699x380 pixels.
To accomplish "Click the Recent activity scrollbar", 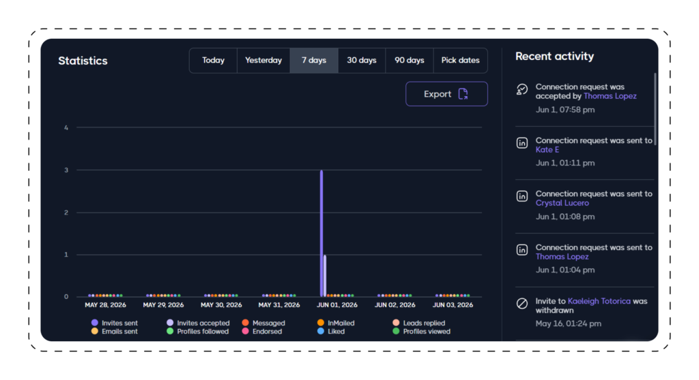I will pyautogui.click(x=655, y=108).
